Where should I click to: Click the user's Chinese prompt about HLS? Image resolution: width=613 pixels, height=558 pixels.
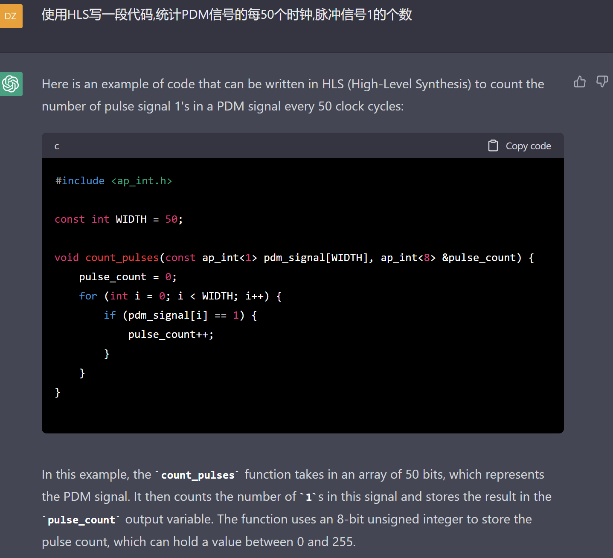pyautogui.click(x=227, y=15)
